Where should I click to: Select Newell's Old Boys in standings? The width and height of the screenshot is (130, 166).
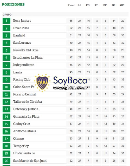[x=26, y=50]
